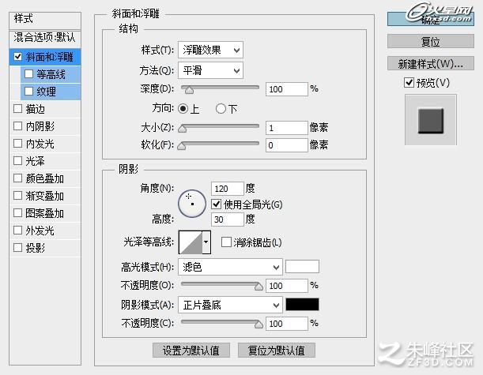Click the 高度 field showing 30
The height and width of the screenshot is (375, 483).
click(228, 219)
